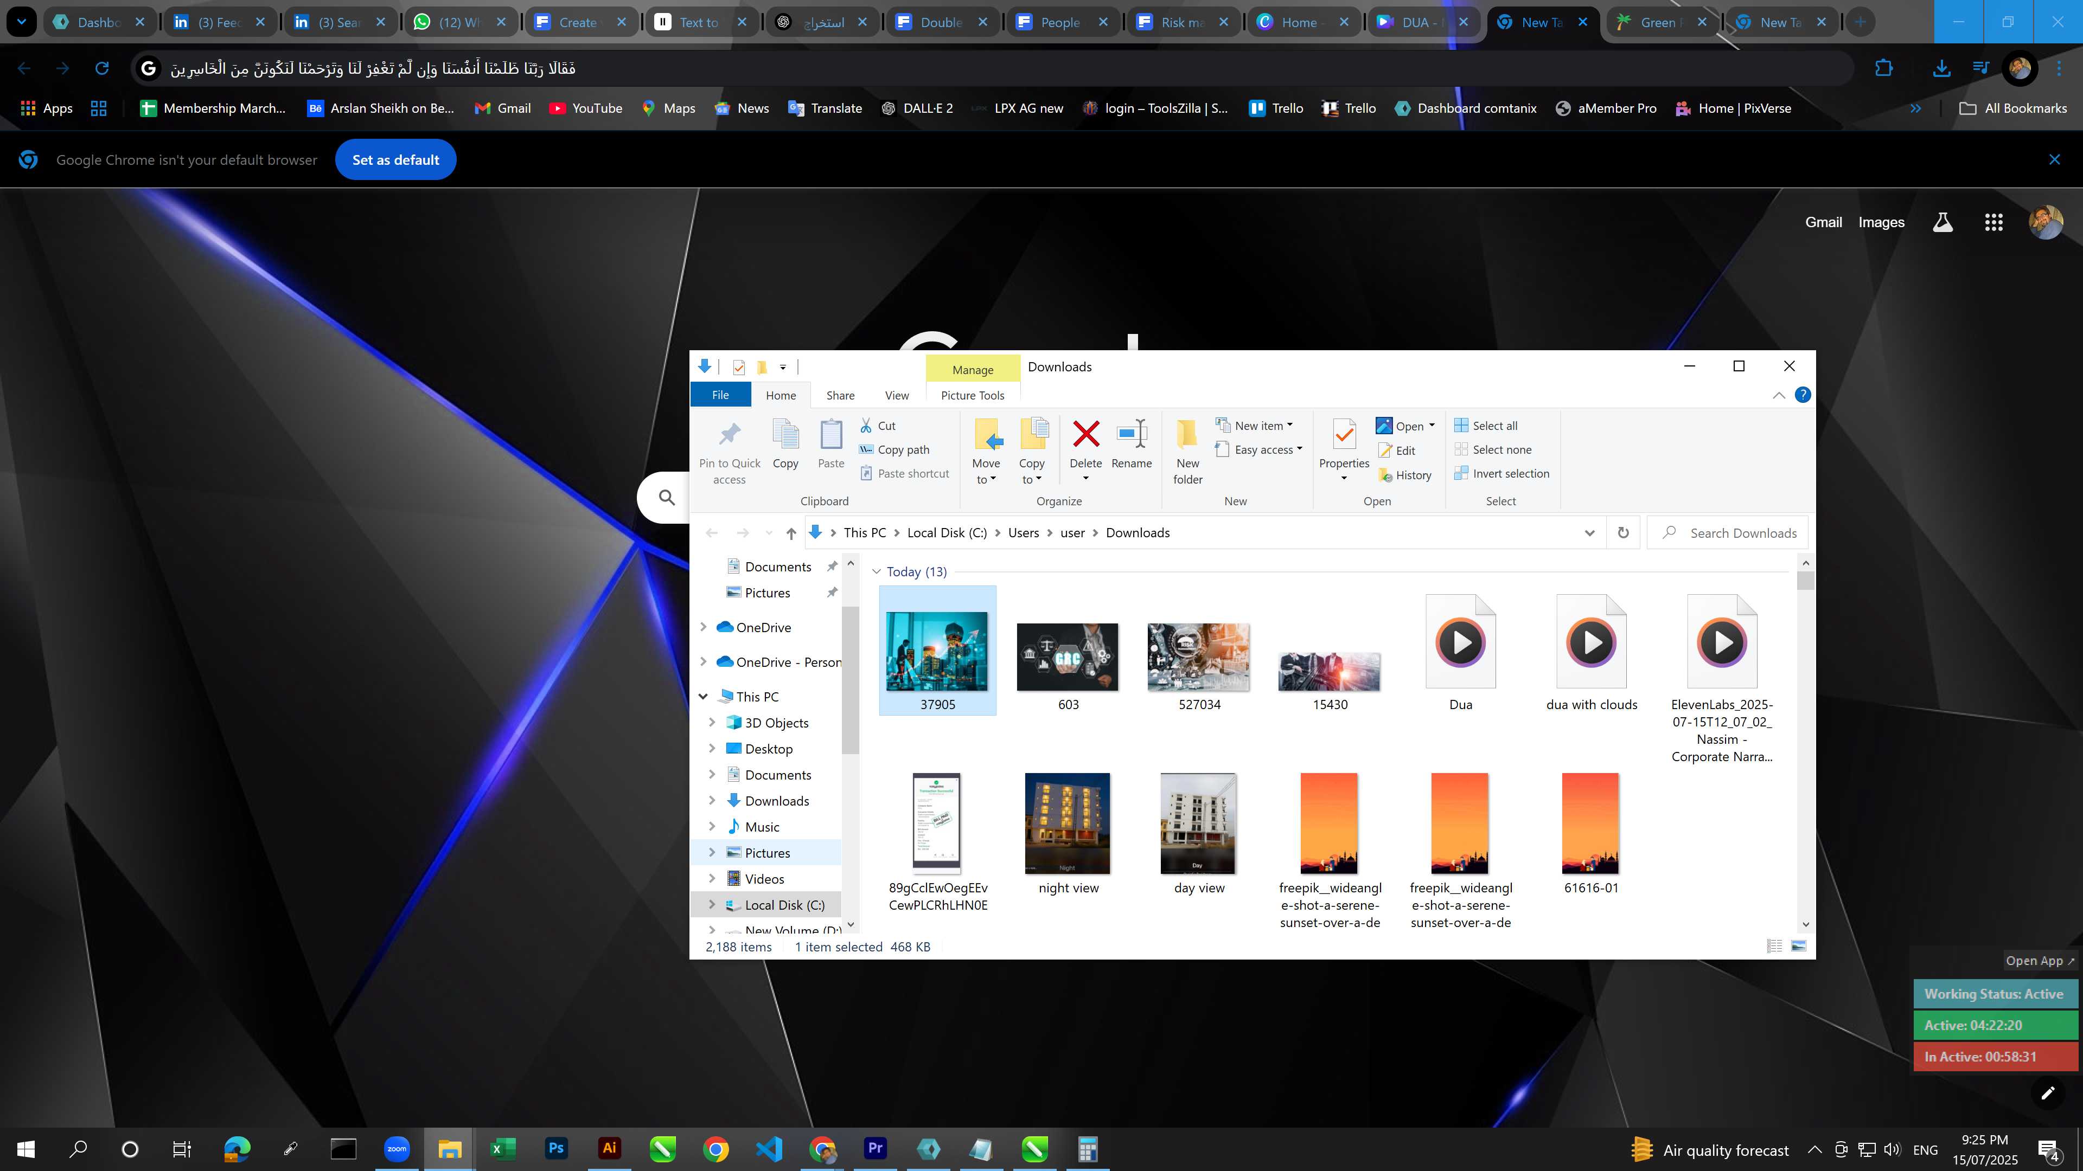The width and height of the screenshot is (2083, 1171).
Task: Click Set as default button
Action: pos(395,160)
